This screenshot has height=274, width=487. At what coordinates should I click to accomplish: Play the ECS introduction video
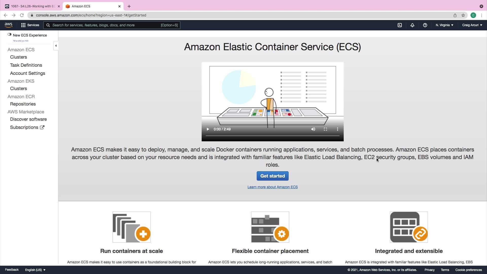[208, 129]
